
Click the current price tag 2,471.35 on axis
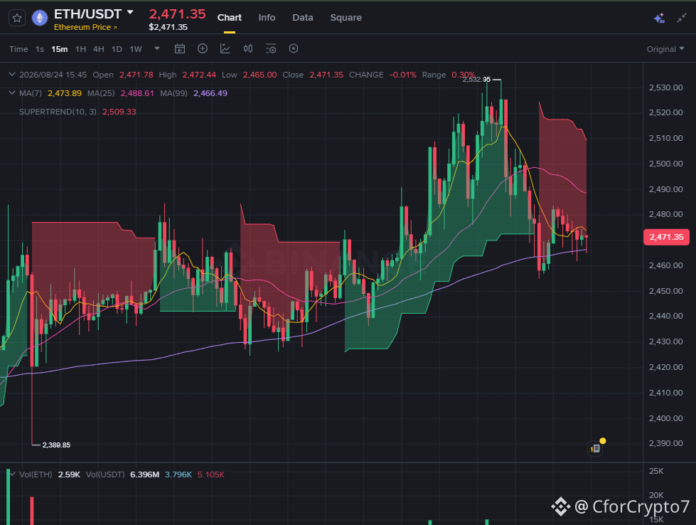666,237
